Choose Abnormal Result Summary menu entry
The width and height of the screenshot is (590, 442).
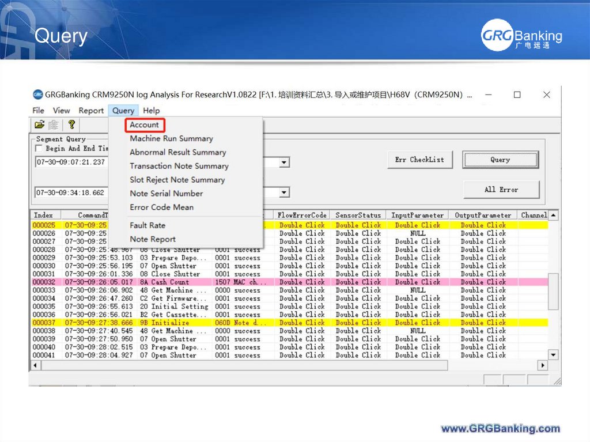coord(177,152)
